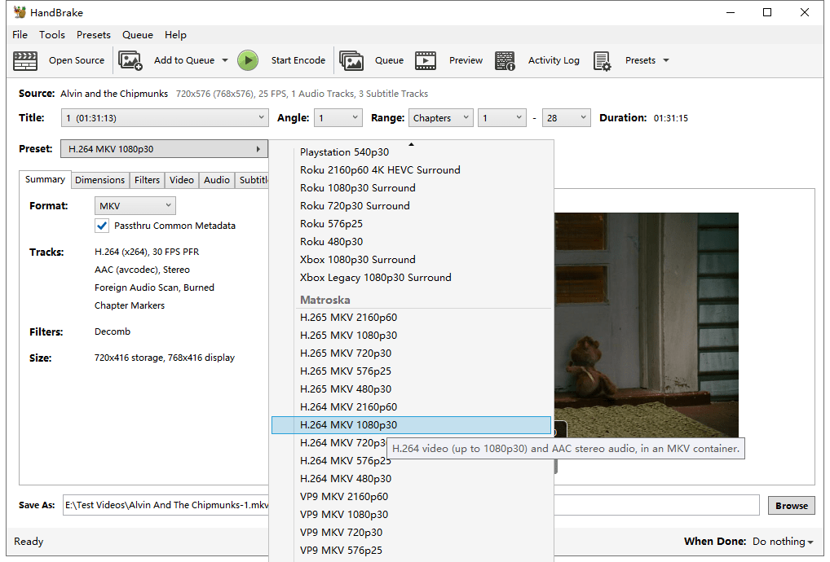Open the Activity Log icon

click(x=506, y=60)
